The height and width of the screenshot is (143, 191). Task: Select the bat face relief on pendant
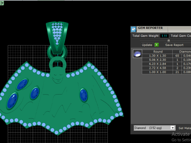point(58,75)
